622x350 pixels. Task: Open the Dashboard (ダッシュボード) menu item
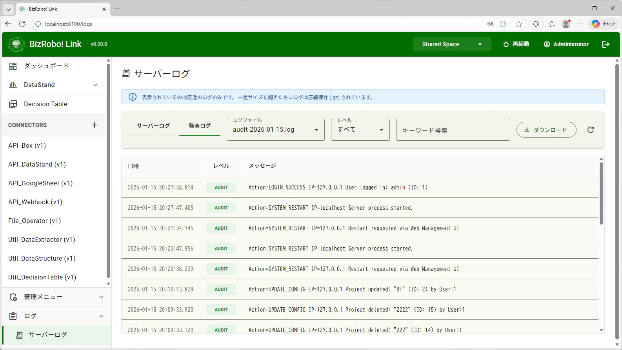(54, 66)
